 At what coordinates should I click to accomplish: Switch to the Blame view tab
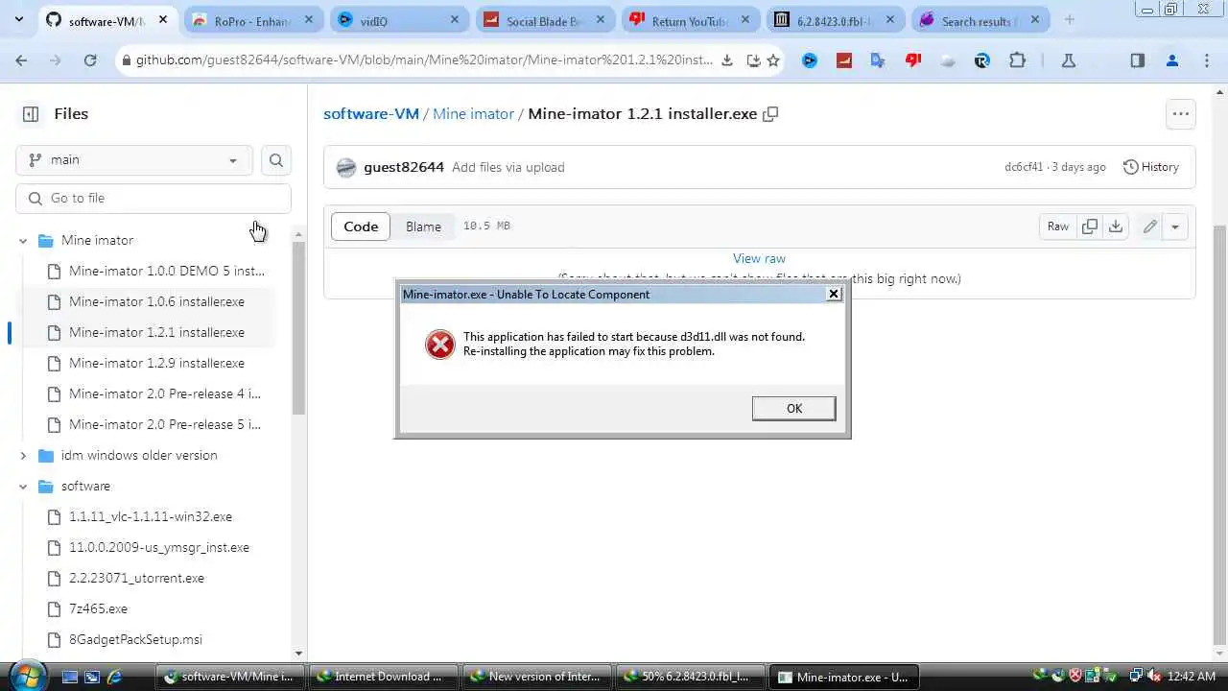point(423,226)
